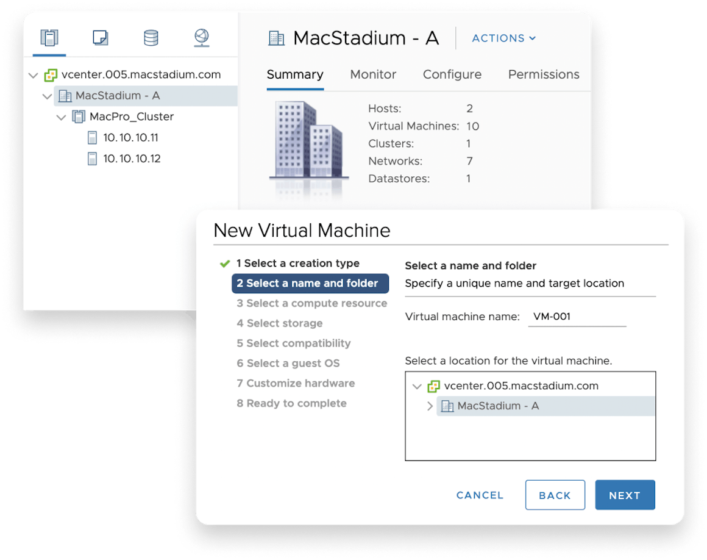This screenshot has height=560, width=707.
Task: Open the VMs and Templates inventory view
Action: tap(100, 37)
